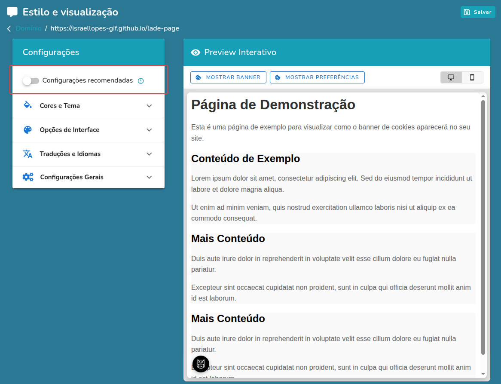The height and width of the screenshot is (384, 501).
Task: Click the palette icon next to Opções de Interface
Action: [27, 130]
